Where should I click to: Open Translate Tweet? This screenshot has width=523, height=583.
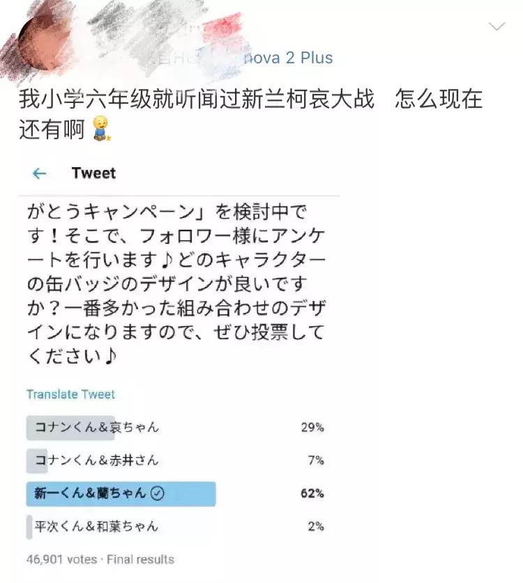(x=69, y=394)
